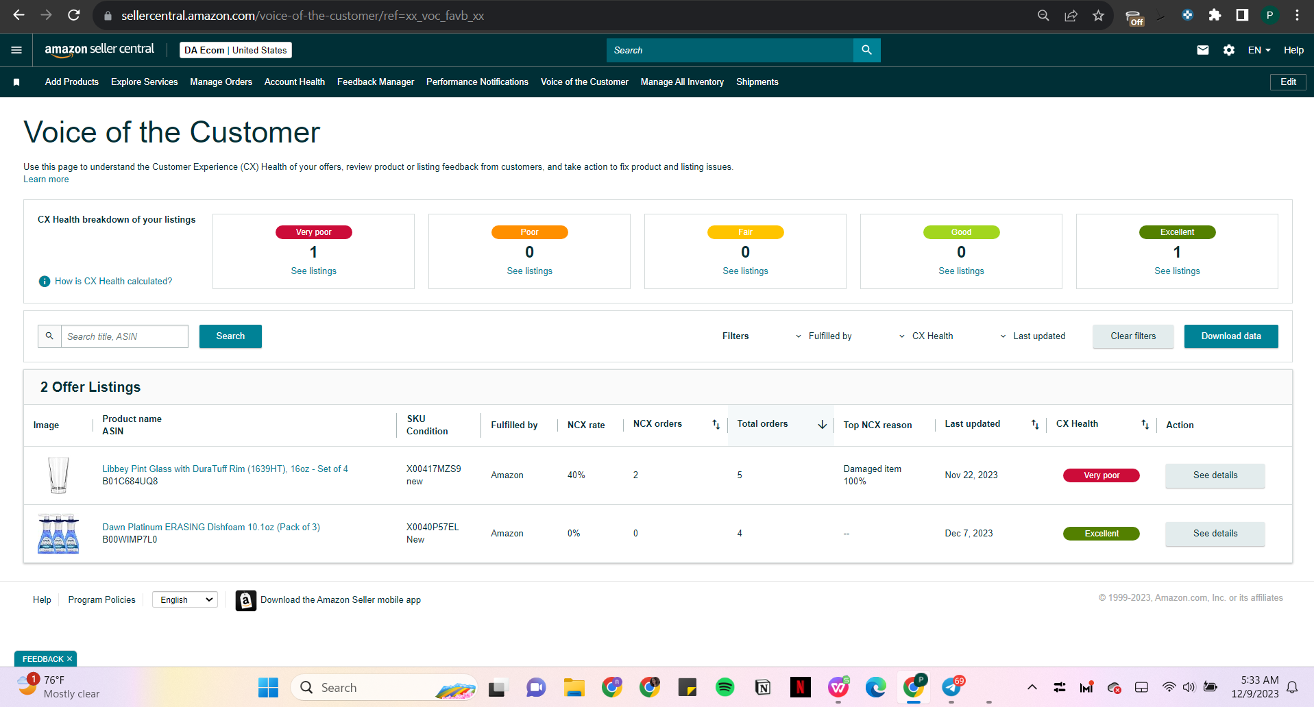
Task: Open the Chrome profile avatar P
Action: point(1269,15)
